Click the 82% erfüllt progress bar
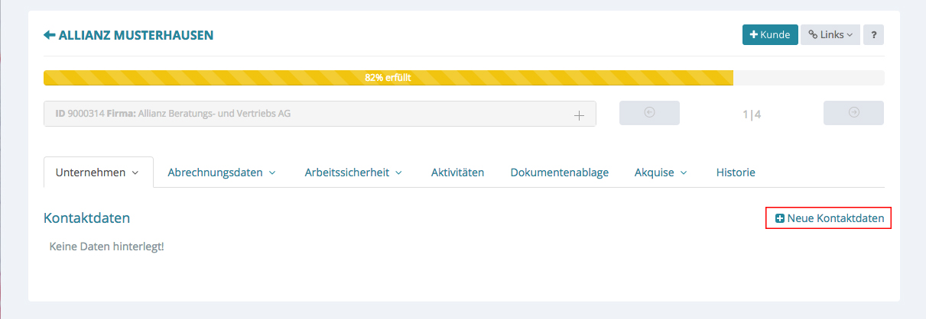 click(x=388, y=78)
